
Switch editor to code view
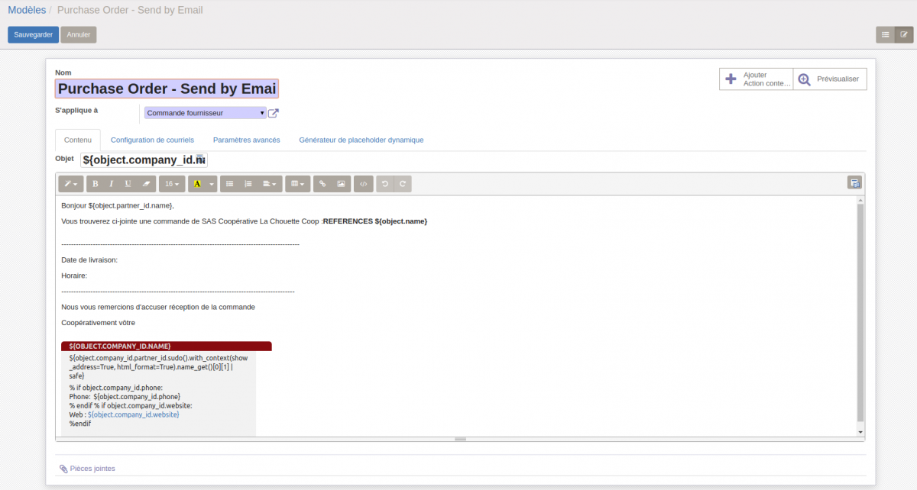[364, 184]
